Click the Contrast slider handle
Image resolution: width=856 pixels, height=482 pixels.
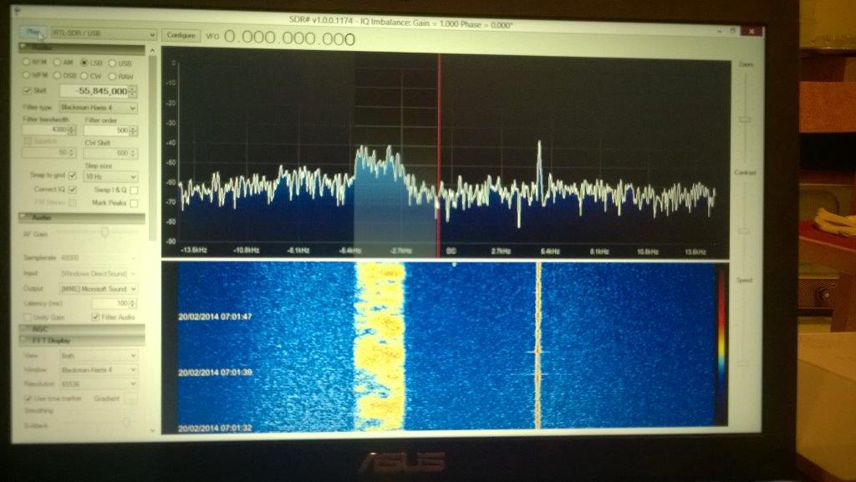[x=745, y=231]
